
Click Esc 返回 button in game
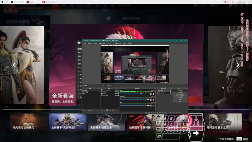click(242, 139)
